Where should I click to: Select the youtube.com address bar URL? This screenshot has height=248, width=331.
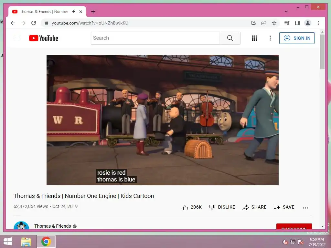click(90, 23)
